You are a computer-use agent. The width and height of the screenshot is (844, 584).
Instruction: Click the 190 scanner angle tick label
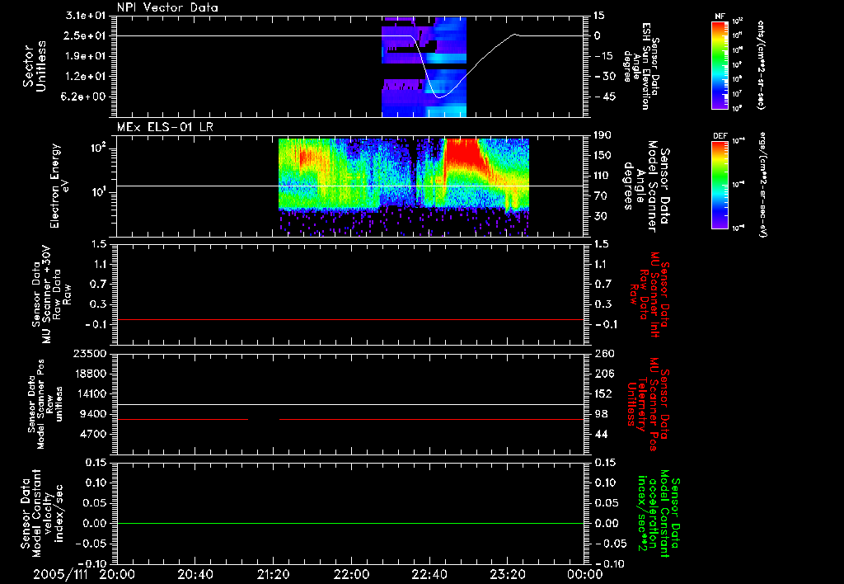point(603,135)
